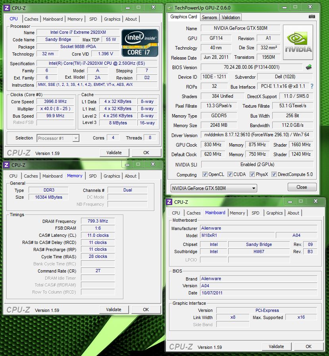The width and height of the screenshot is (329, 356).
Task: Click OK in the CPU-Z Processor window
Action: [146, 153]
